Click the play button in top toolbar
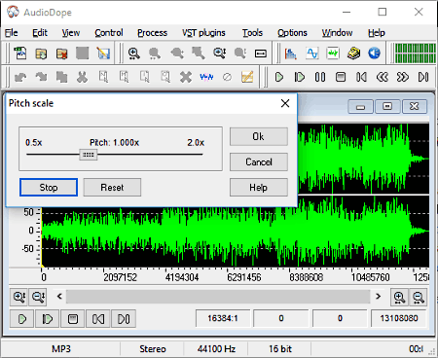The width and height of the screenshot is (438, 358). click(x=279, y=77)
